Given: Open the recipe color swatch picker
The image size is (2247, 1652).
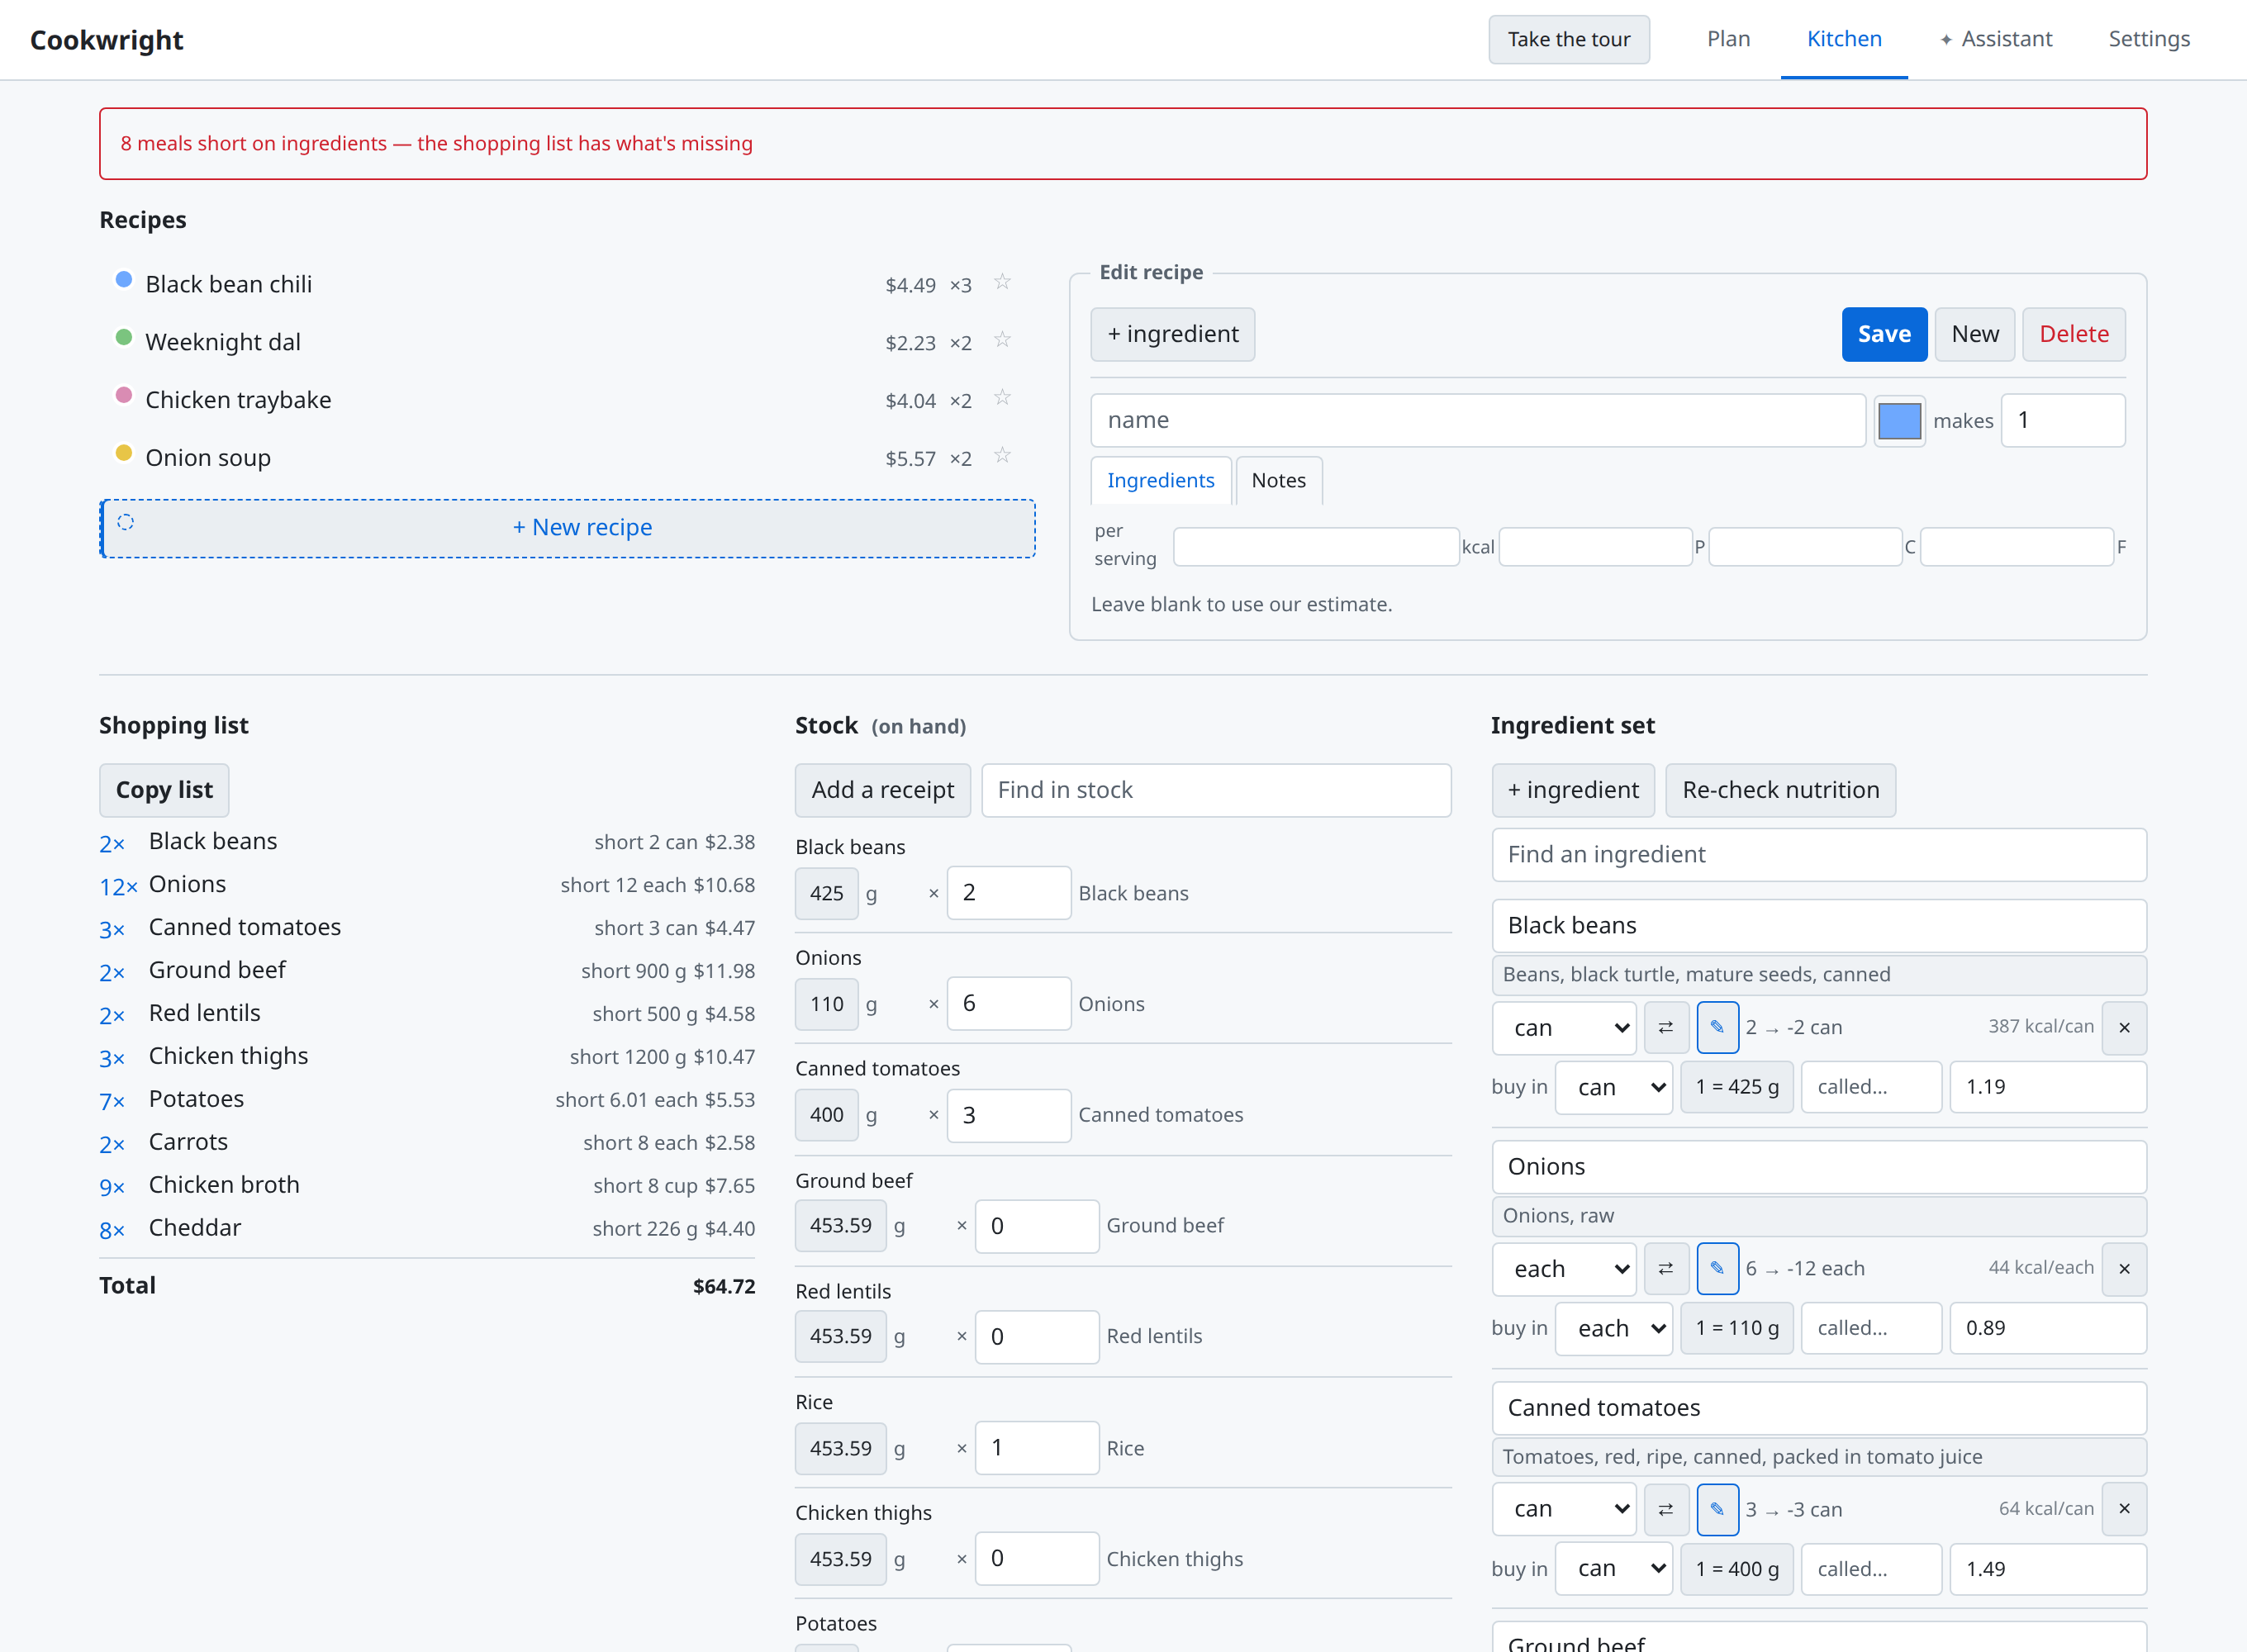Looking at the screenshot, I should click(1899, 421).
